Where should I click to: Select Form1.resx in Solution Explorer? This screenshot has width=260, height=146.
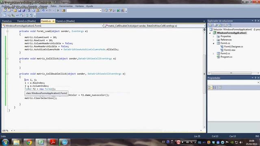pyautogui.click(x=230, y=50)
